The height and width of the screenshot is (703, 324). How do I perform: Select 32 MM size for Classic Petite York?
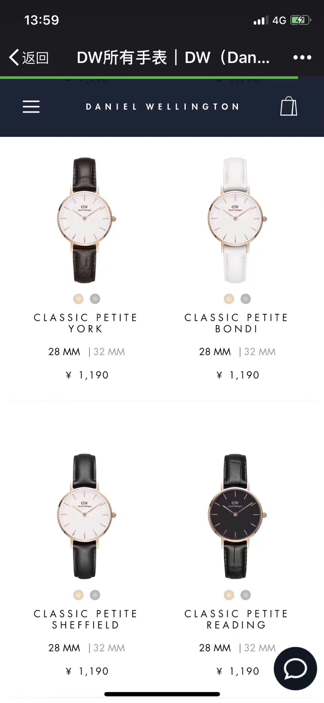point(109,352)
